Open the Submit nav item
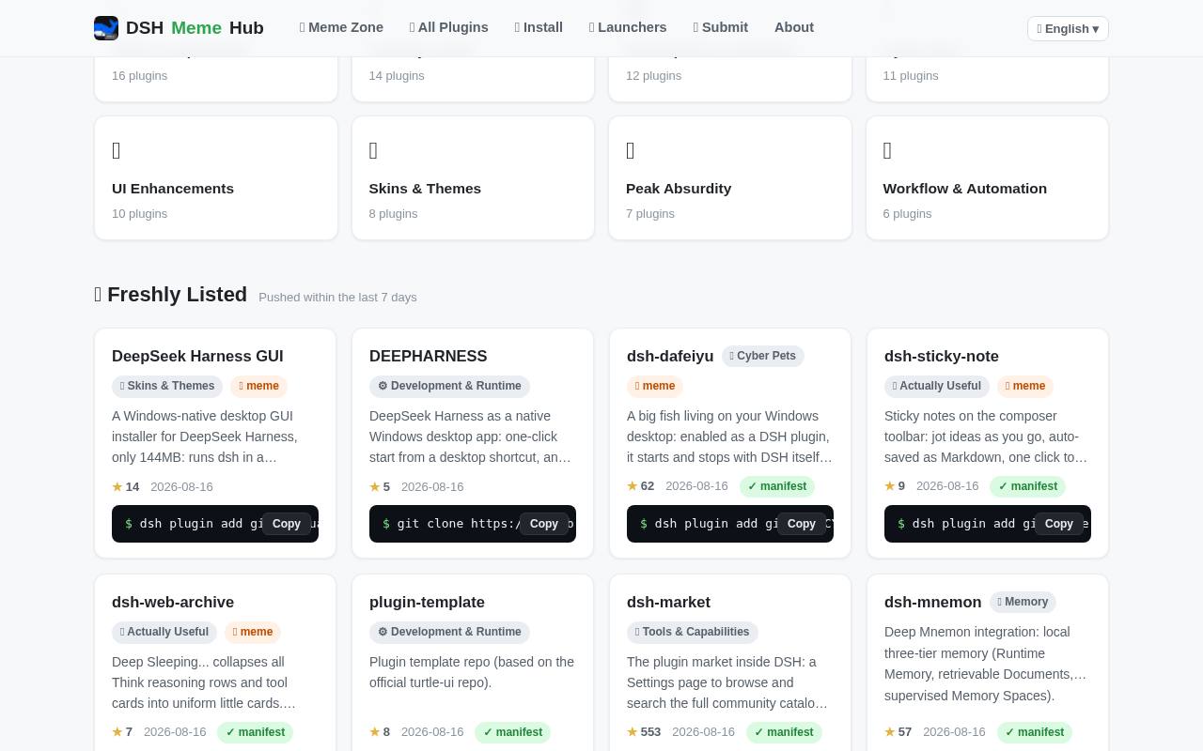 point(721,27)
